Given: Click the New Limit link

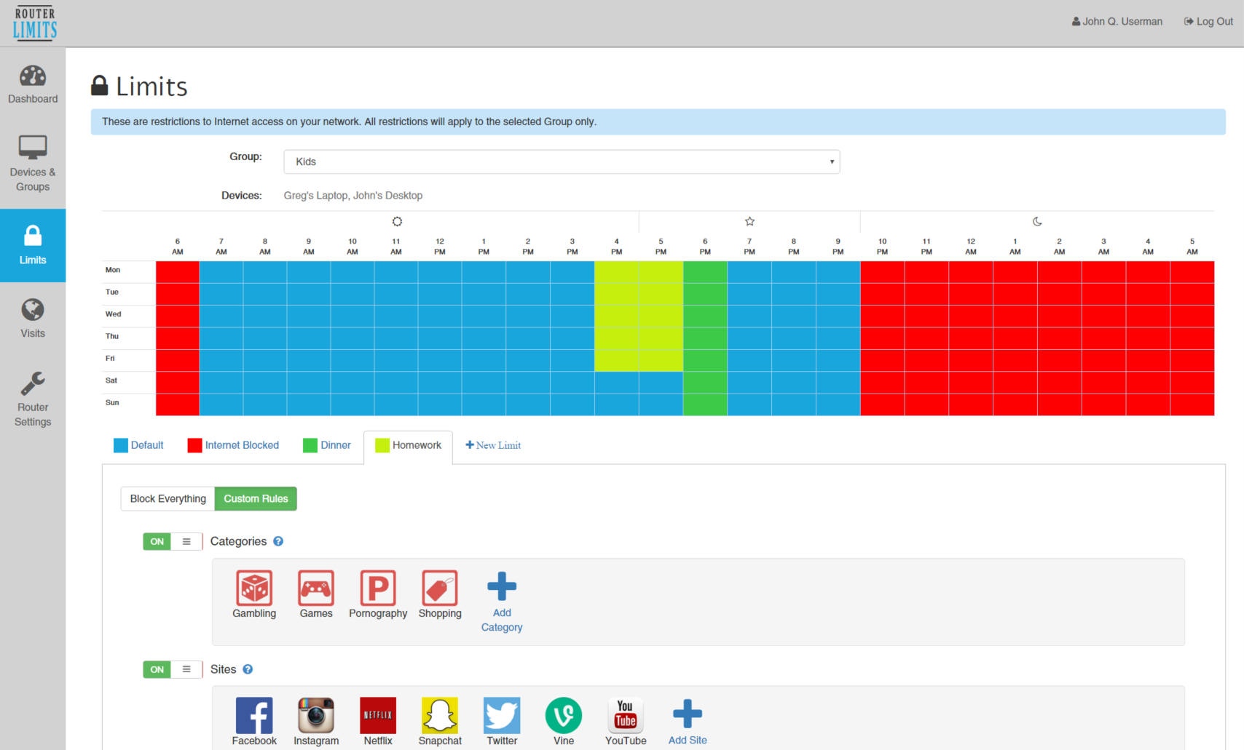Looking at the screenshot, I should pos(493,445).
